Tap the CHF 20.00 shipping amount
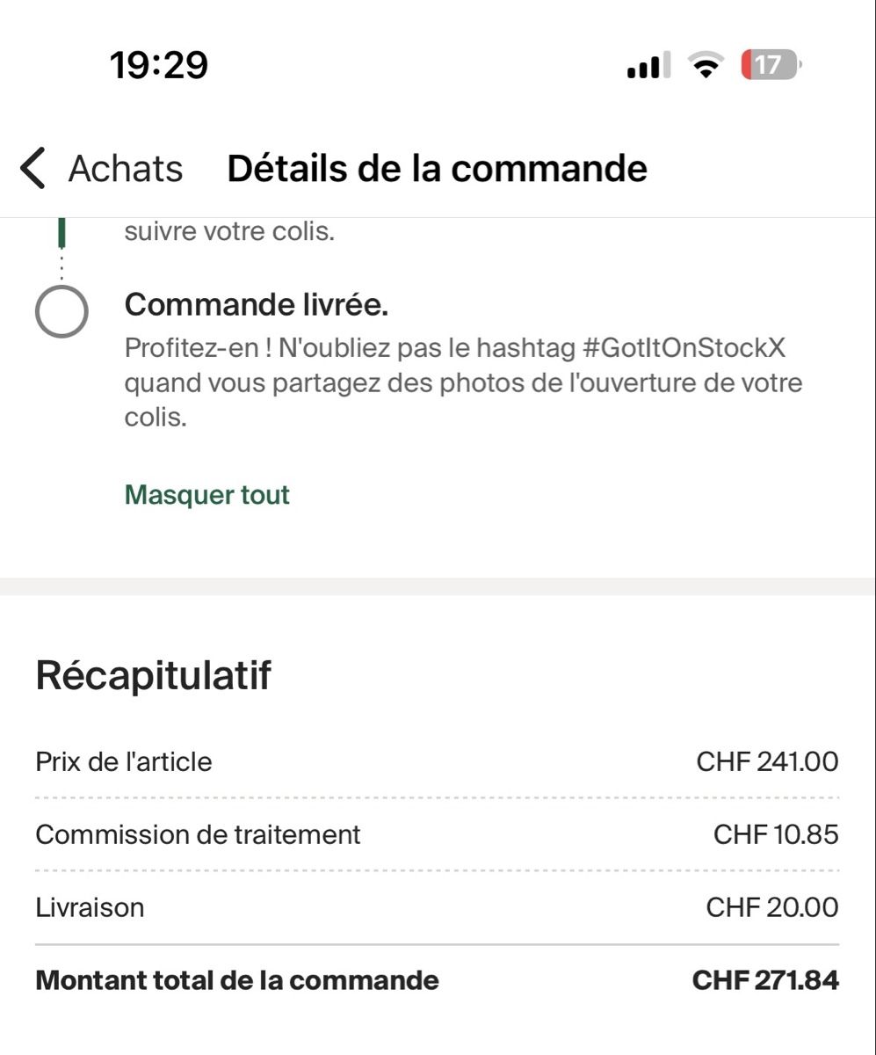 (772, 907)
